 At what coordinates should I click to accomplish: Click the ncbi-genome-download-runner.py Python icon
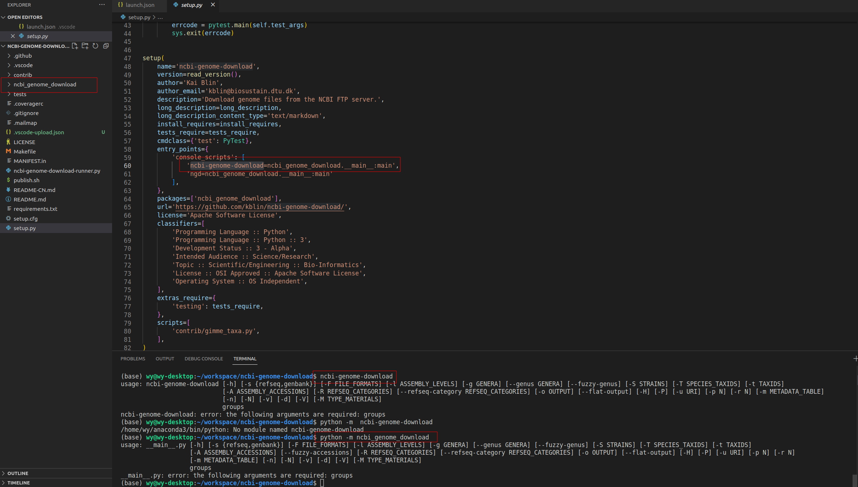click(x=8, y=171)
